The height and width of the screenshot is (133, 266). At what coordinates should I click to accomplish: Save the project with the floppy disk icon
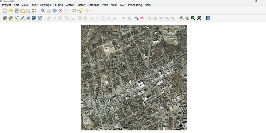[x=17, y=11]
